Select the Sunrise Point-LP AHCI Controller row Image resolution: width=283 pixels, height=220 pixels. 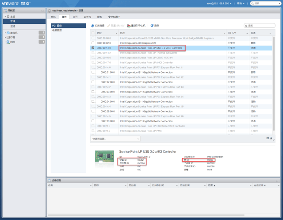[x=181, y=62]
